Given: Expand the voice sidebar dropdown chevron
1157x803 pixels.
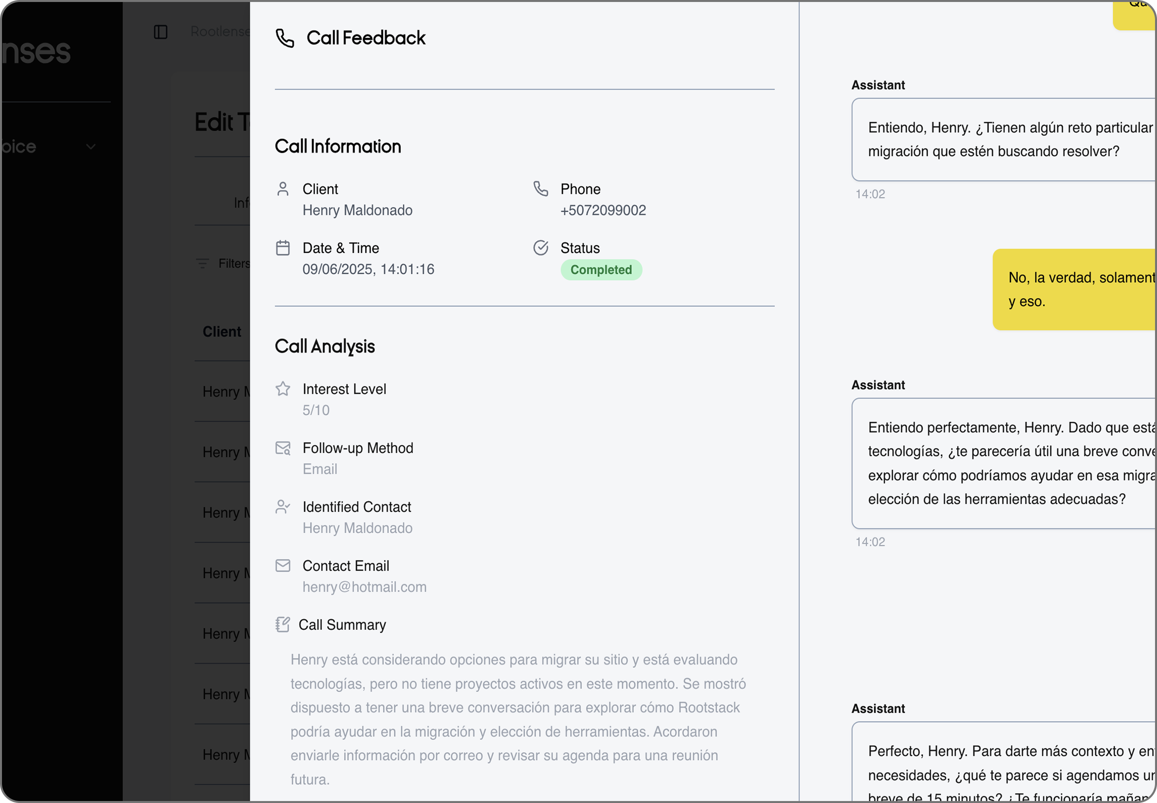Looking at the screenshot, I should [91, 147].
